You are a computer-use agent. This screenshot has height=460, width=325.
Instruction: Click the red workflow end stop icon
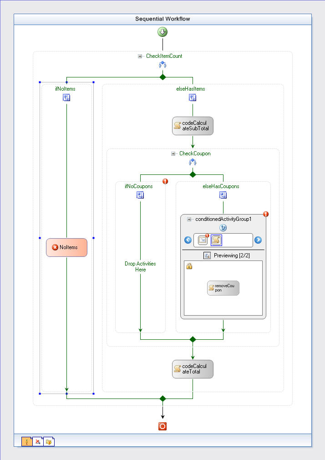point(162,426)
